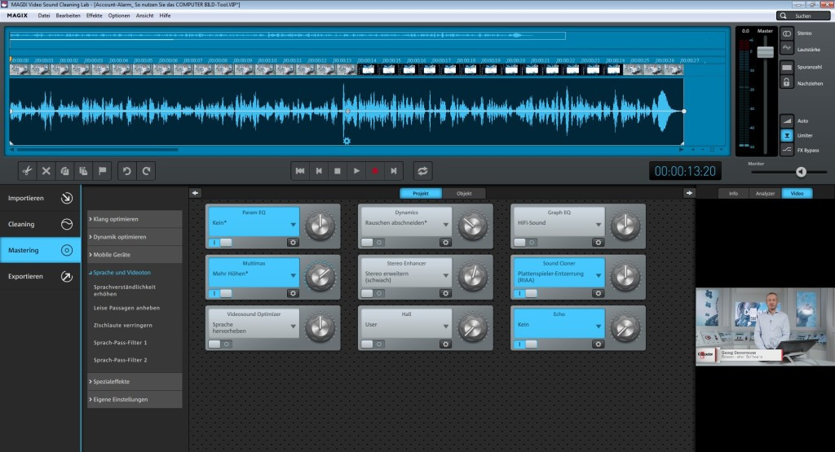Toggle Videosound Optimizer power switch
The height and width of the screenshot is (452, 835).
click(x=220, y=344)
